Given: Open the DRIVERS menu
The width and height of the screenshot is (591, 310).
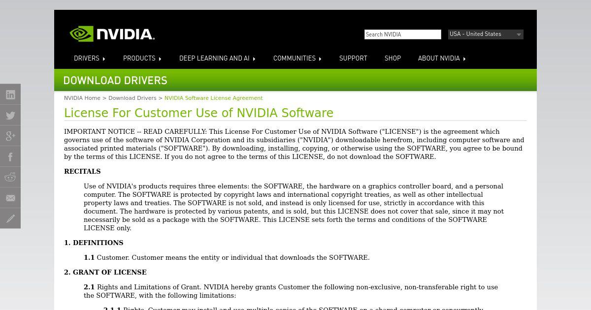Looking at the screenshot, I should coord(87,59).
